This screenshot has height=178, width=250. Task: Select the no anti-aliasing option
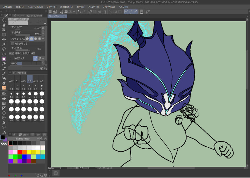(x=27, y=38)
